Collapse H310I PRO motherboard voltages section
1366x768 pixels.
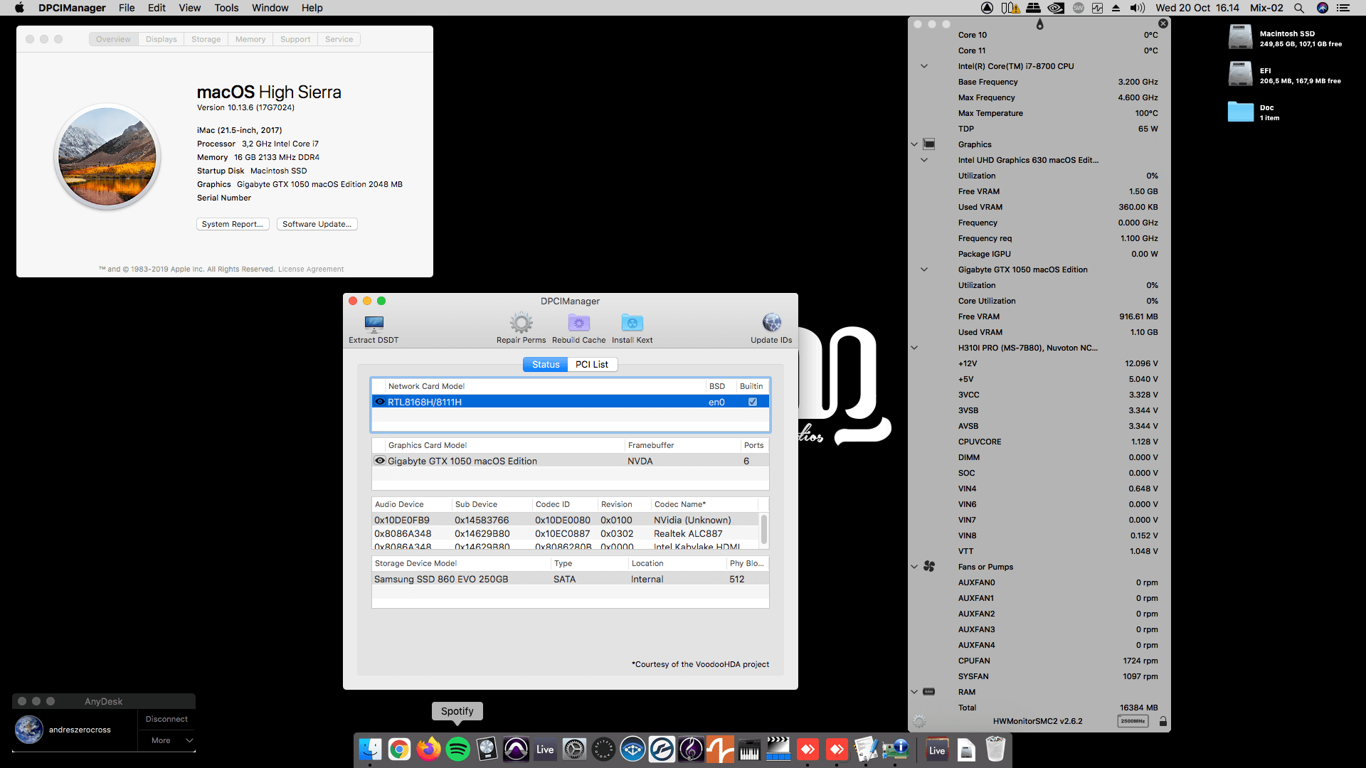click(x=914, y=348)
